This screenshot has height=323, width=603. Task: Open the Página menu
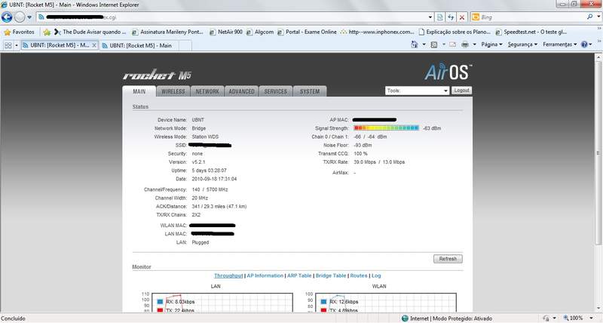[x=491, y=45]
